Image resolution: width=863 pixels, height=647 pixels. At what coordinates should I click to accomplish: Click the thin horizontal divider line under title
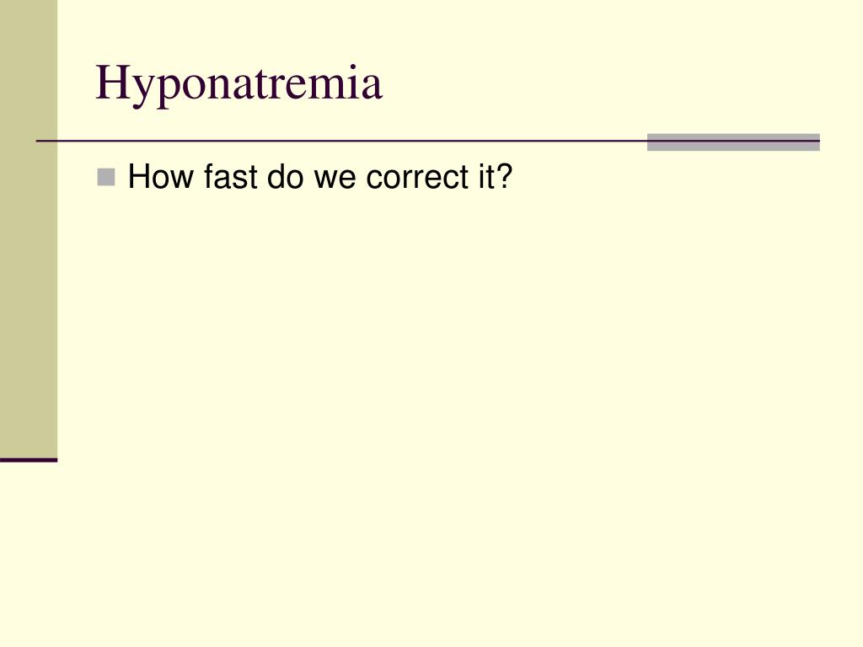point(341,141)
